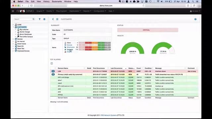Screen dimensions: 212x119
Task: Open the Safari Bookmarks menu
Action: [x=57, y=1]
